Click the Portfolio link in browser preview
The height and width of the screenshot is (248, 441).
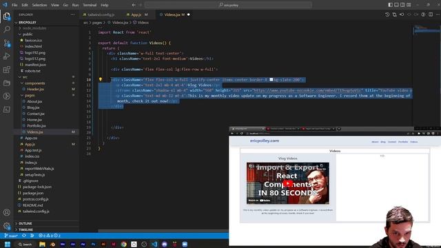pos(403,142)
